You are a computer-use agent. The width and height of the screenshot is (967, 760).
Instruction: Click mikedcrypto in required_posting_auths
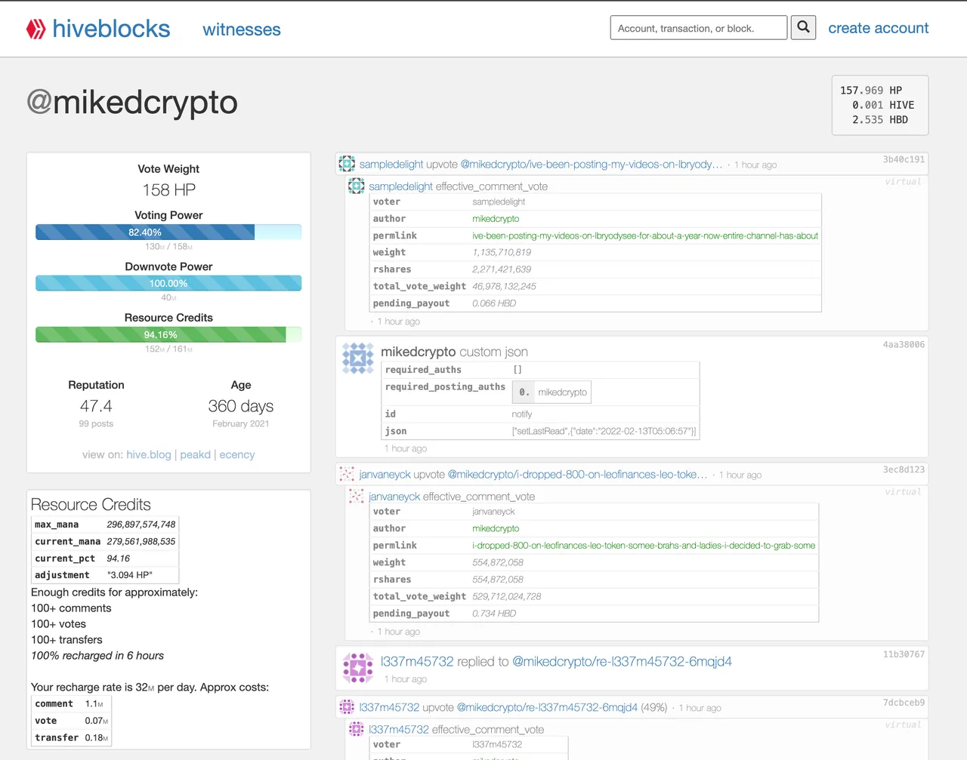click(562, 392)
